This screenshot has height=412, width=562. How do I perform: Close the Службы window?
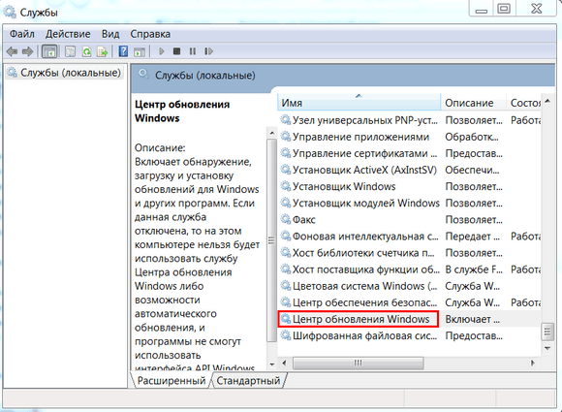(x=536, y=9)
